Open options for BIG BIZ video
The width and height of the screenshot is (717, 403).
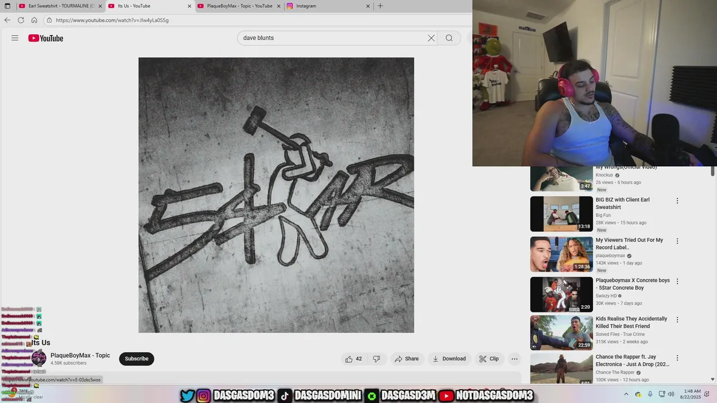click(677, 201)
